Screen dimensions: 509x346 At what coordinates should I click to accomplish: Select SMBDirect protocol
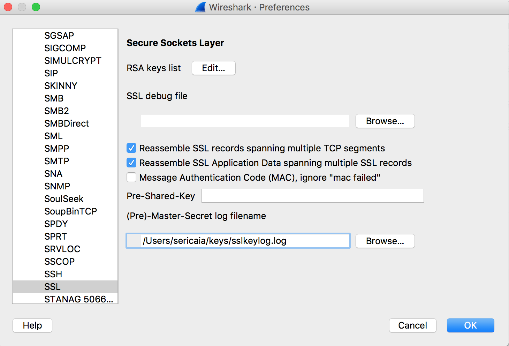tap(65, 123)
